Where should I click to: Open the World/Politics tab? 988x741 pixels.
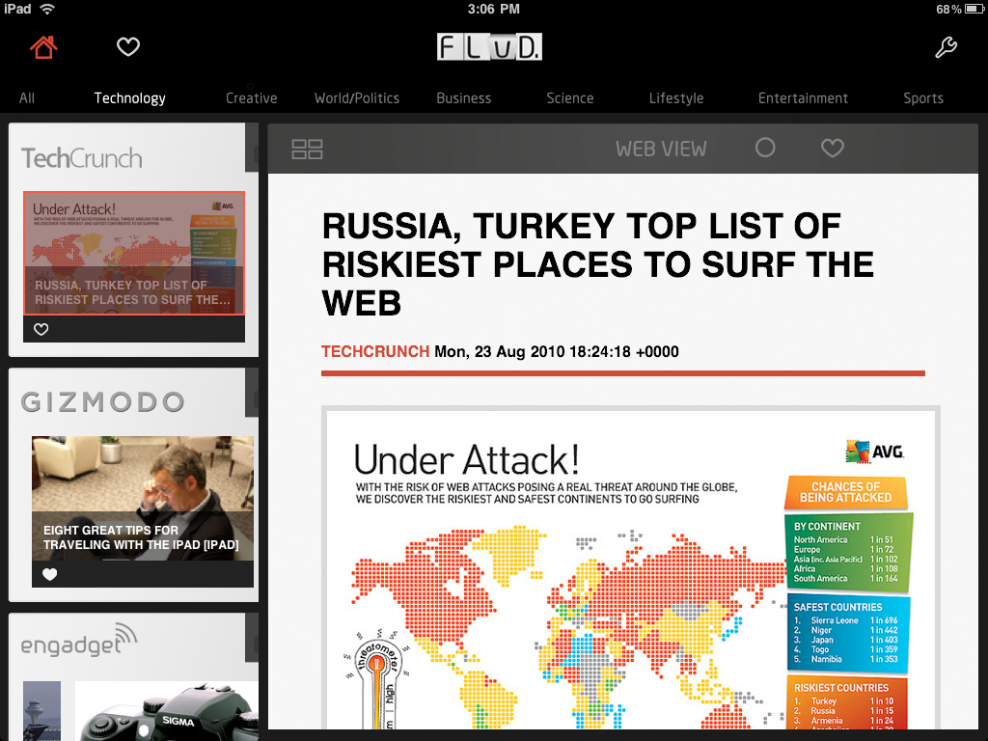pyautogui.click(x=357, y=98)
